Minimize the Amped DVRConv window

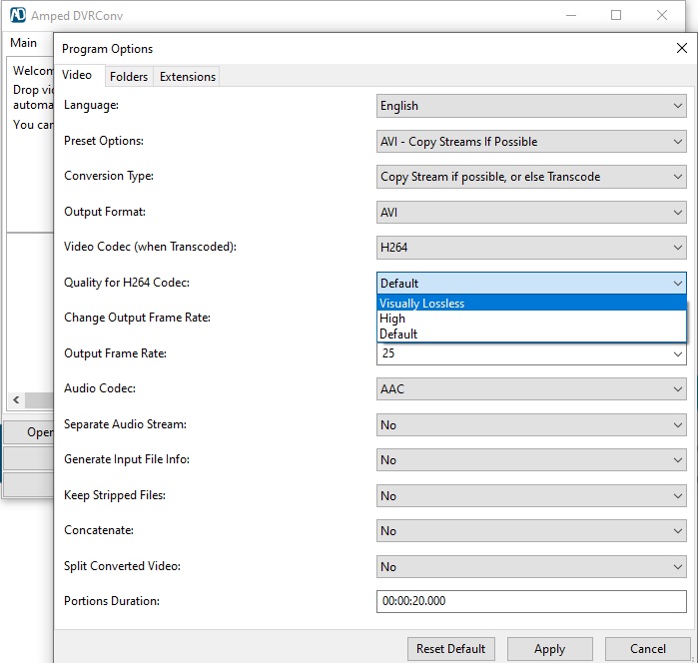(571, 15)
